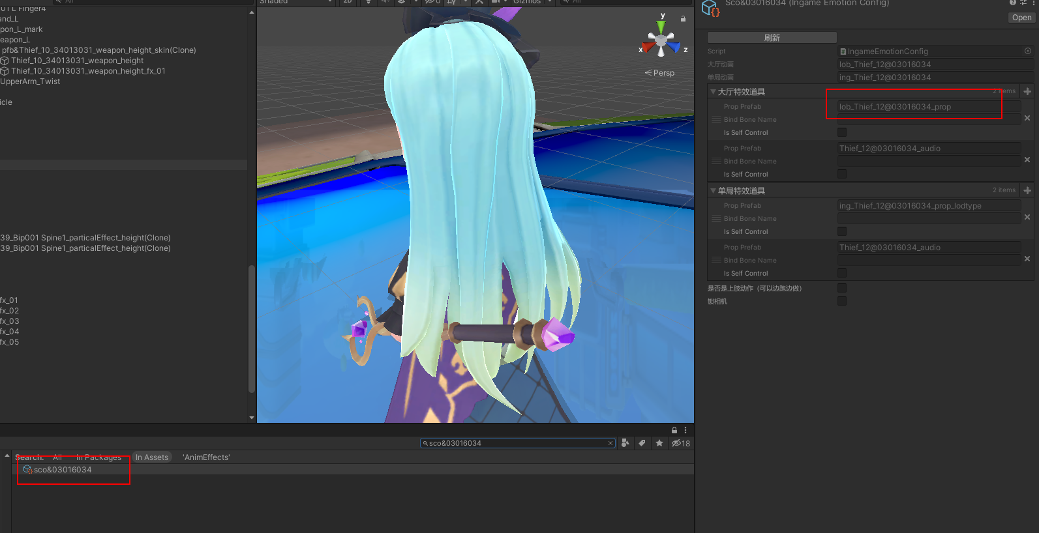Clear the Project search text
Viewport: 1039px width, 533px height.
pos(610,443)
